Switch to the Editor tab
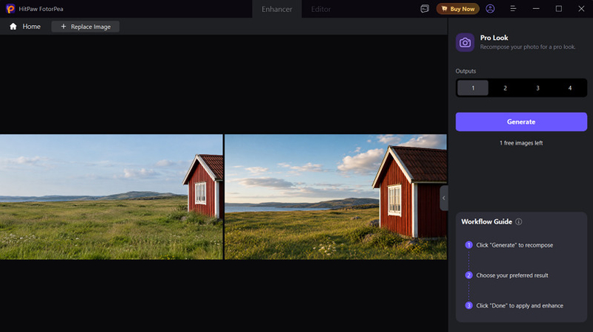Screen dimensions: 593x332 click(x=321, y=9)
